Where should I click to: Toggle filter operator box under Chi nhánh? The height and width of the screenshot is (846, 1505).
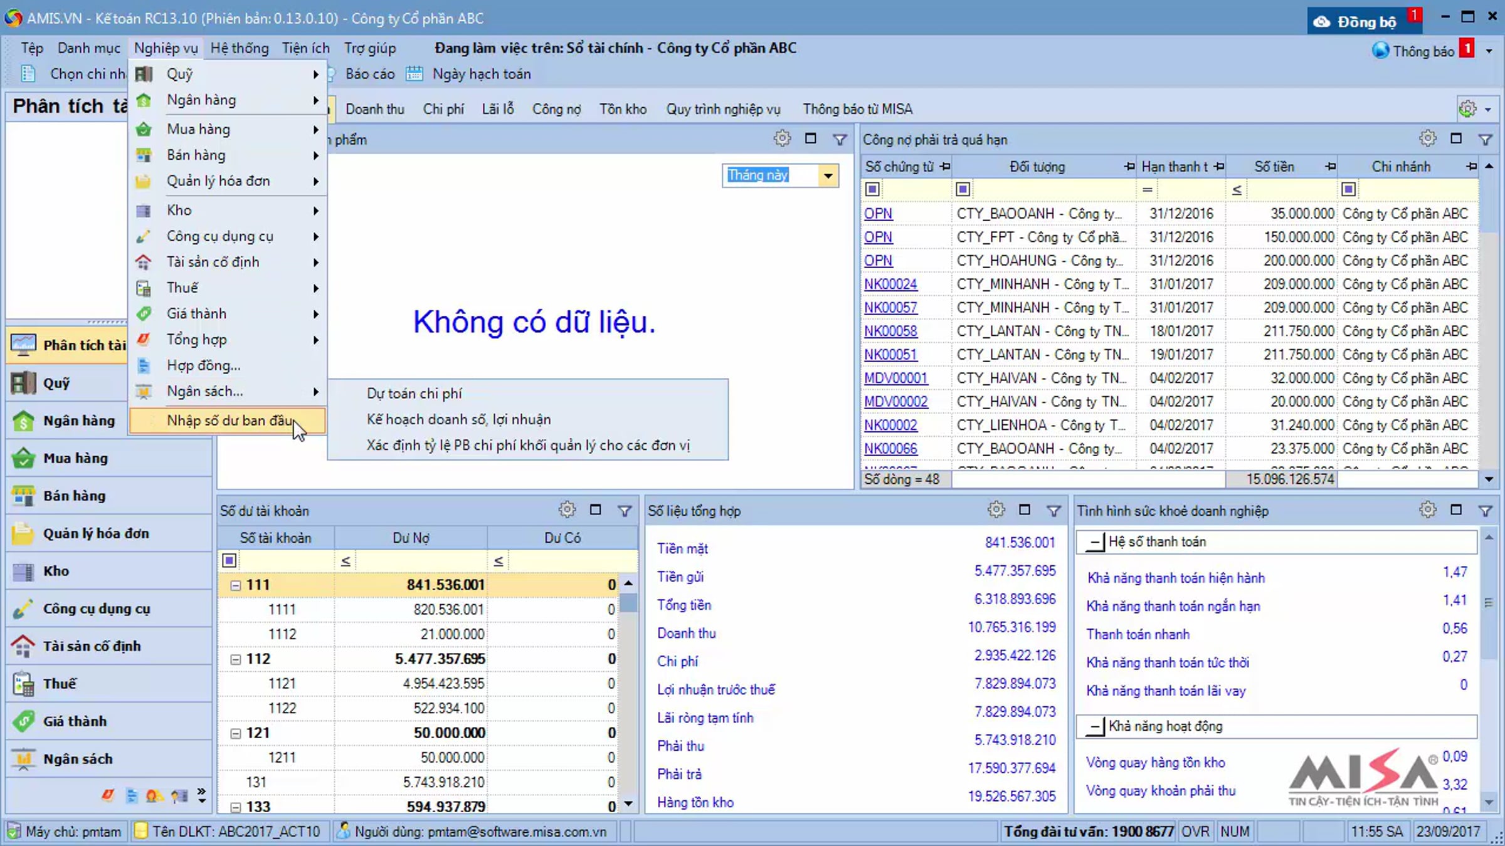pyautogui.click(x=1349, y=189)
